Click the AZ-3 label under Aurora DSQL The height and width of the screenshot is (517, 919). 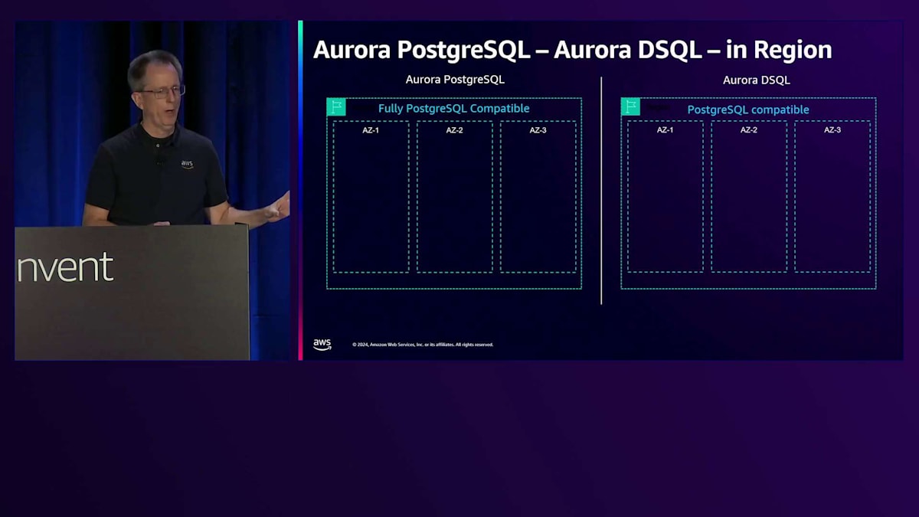(x=832, y=130)
